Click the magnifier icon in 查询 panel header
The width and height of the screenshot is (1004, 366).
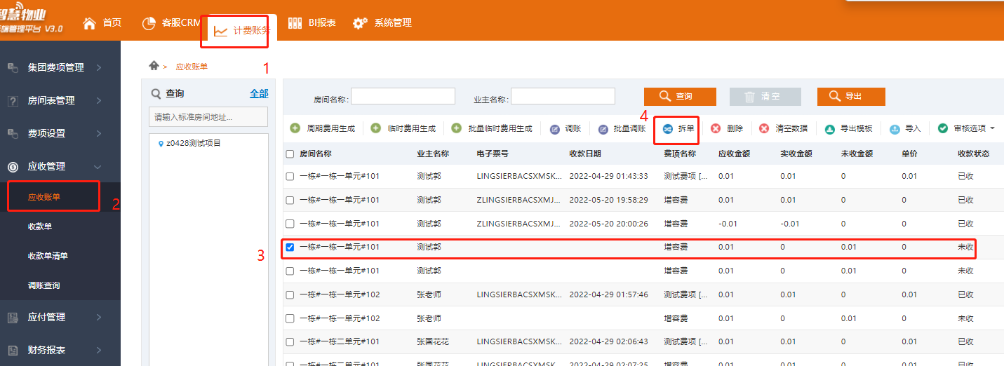pos(156,93)
